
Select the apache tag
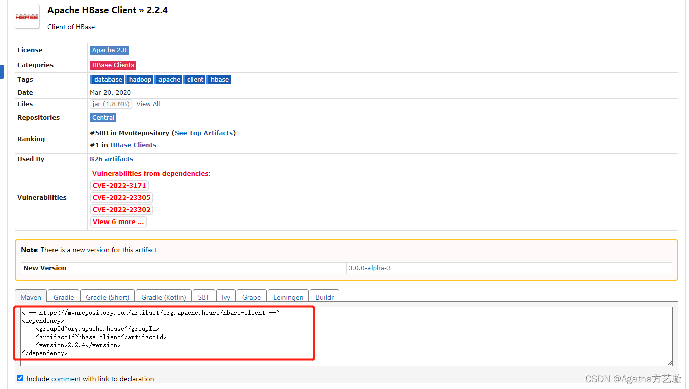[169, 80]
